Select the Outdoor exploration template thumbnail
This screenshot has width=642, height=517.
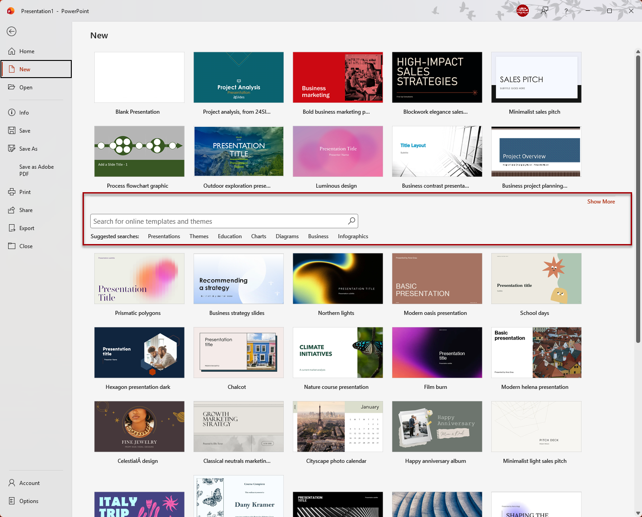239,151
